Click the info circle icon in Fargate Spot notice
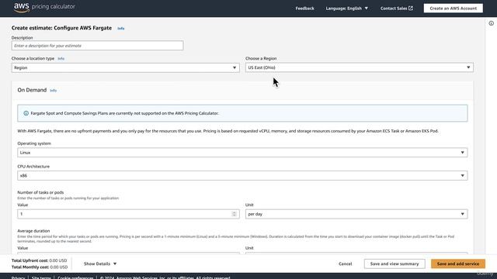Screen dimensions: 497x279 pos(26,113)
